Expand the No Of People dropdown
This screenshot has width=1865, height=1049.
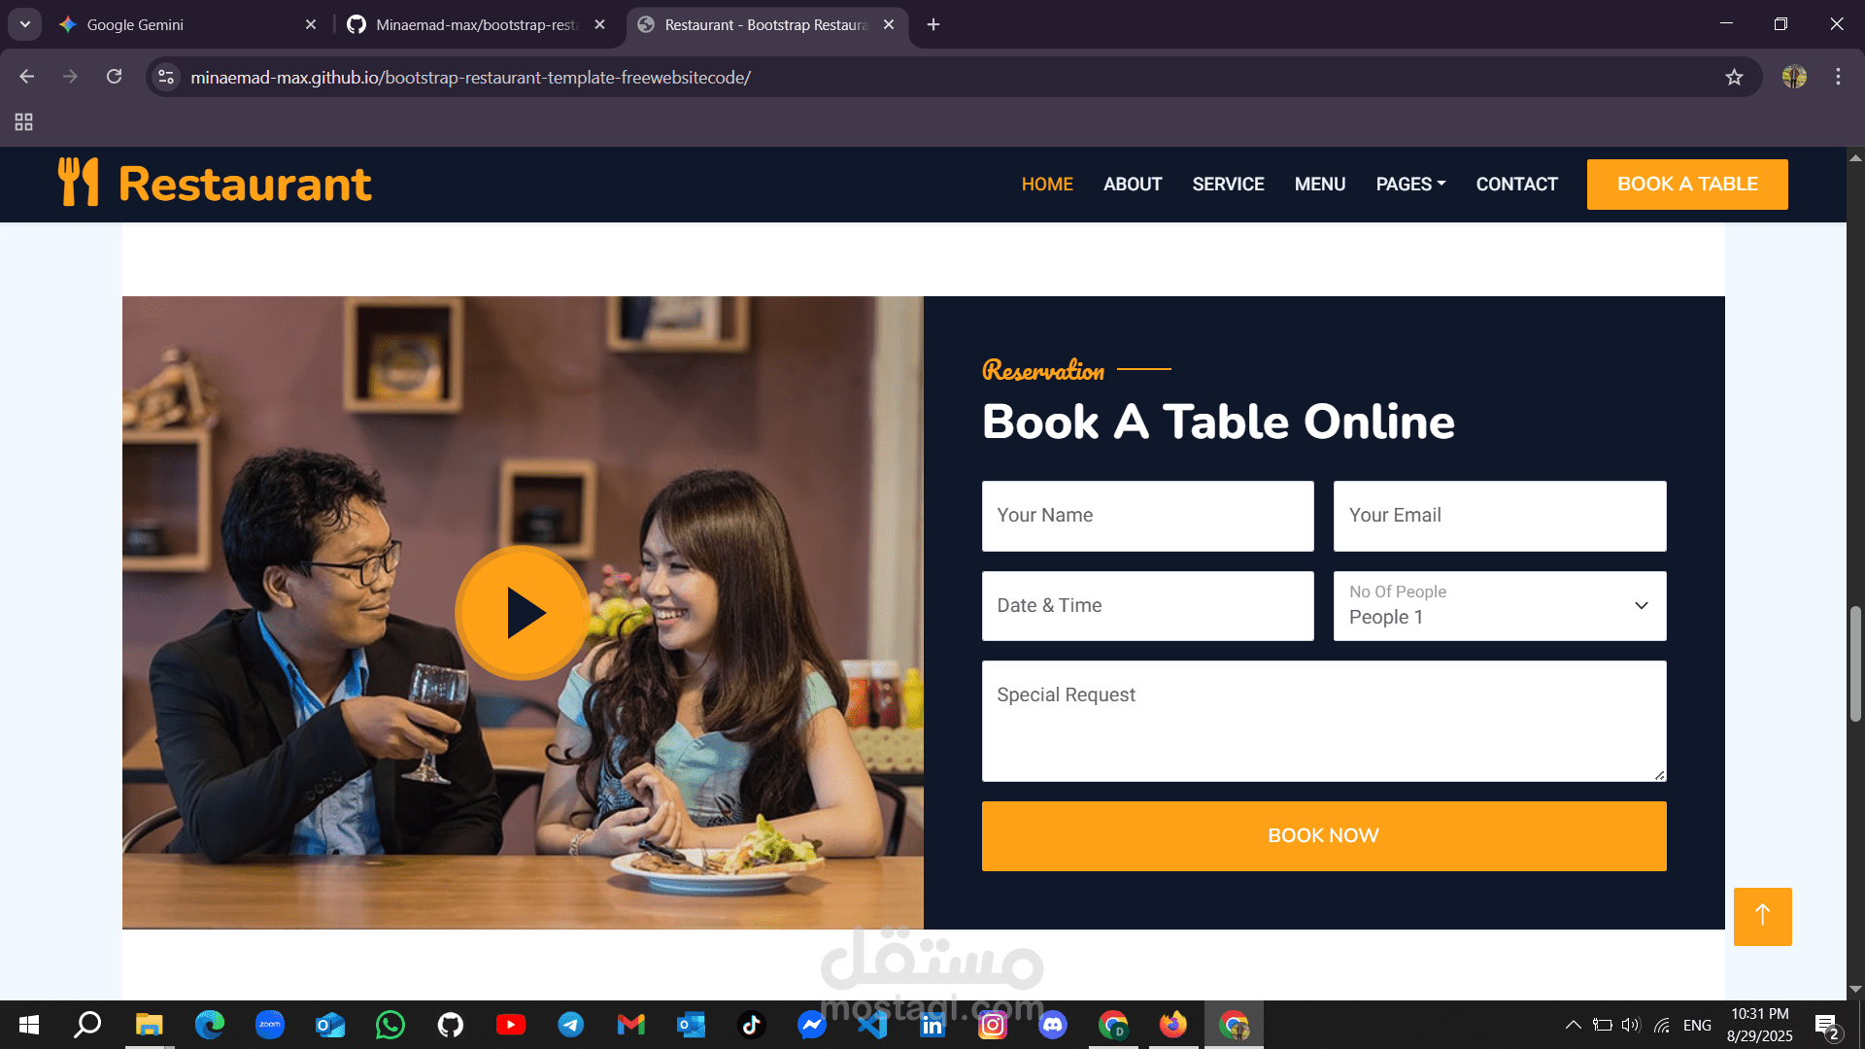[1499, 606]
